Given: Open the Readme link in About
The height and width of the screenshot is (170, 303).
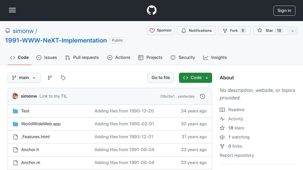Looking at the screenshot, I should pos(236,110).
